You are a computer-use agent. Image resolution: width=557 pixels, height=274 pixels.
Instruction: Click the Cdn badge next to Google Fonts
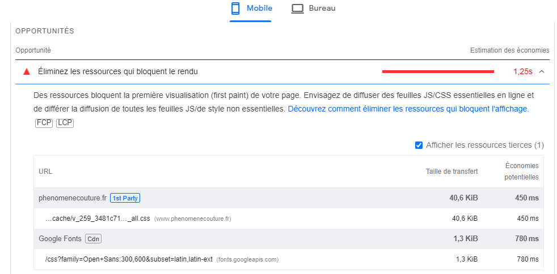click(94, 239)
